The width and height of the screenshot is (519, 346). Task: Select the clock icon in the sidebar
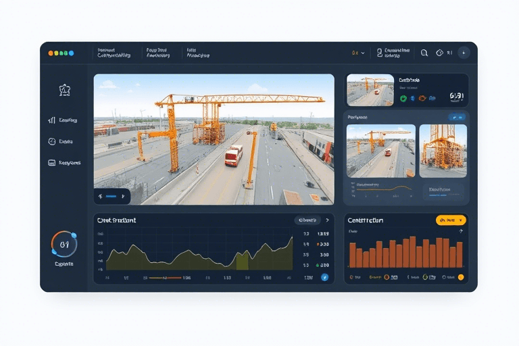[52, 142]
